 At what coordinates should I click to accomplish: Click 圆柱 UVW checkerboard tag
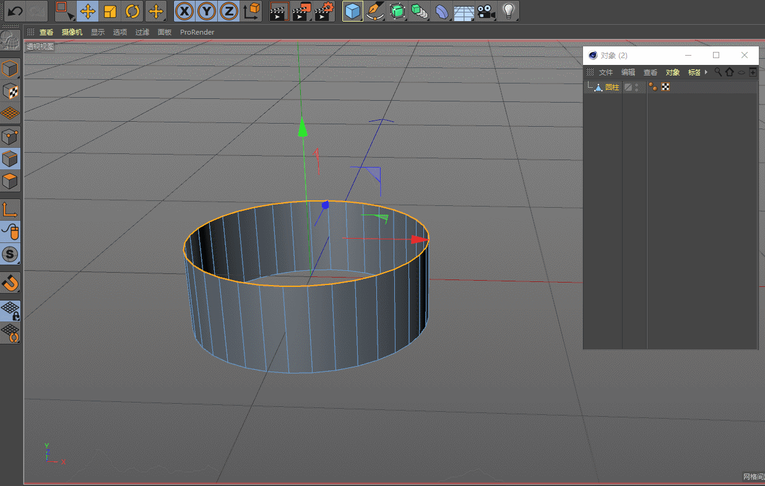[x=665, y=87]
